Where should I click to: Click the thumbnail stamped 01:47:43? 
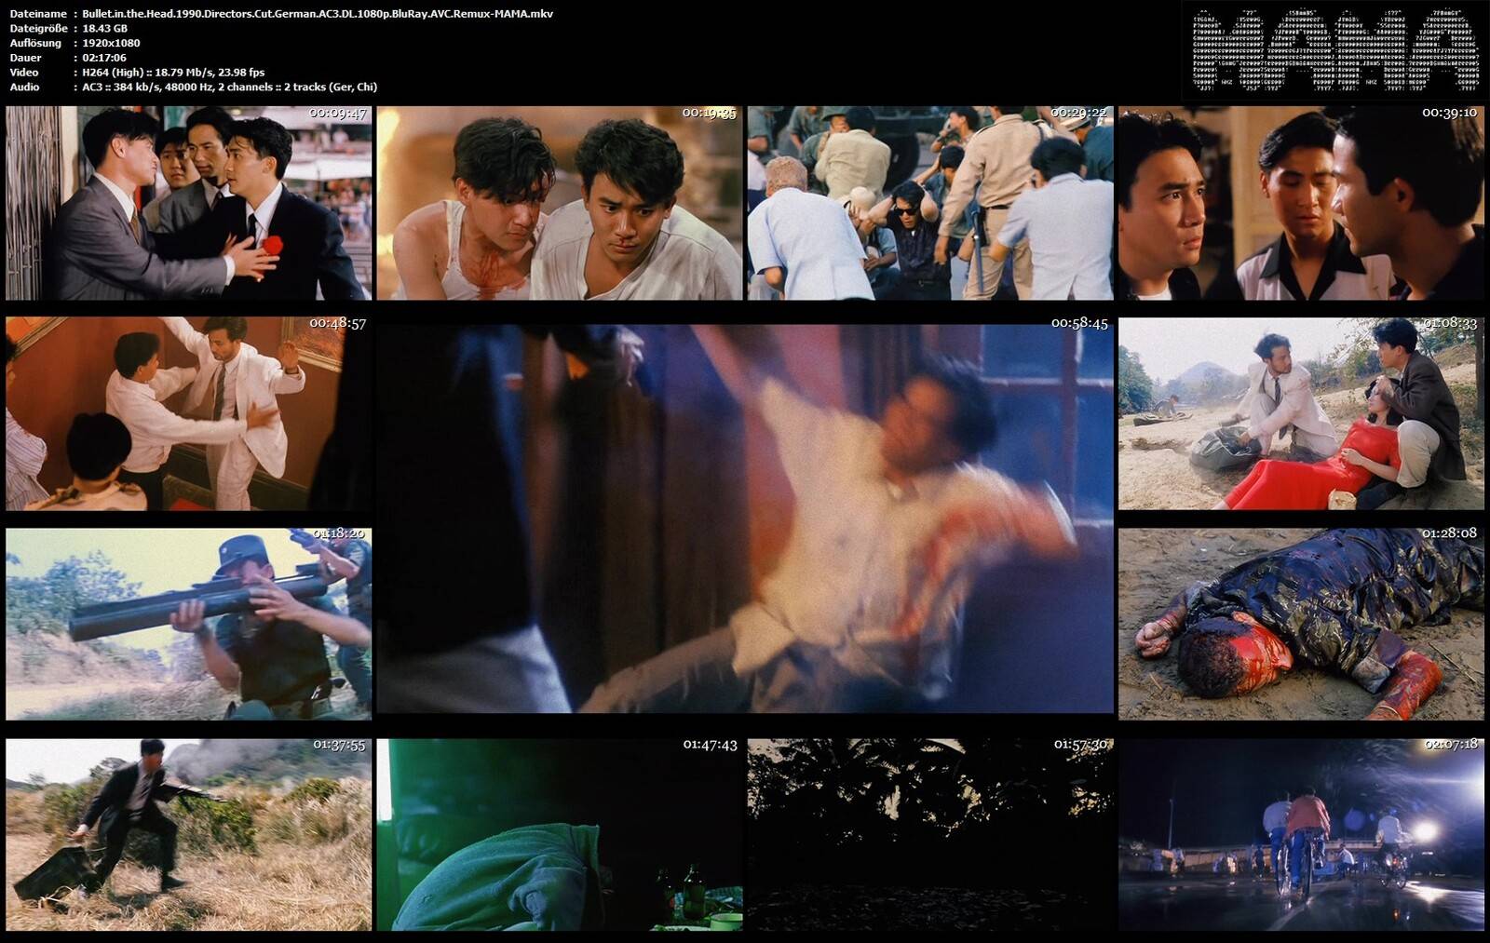click(x=560, y=834)
